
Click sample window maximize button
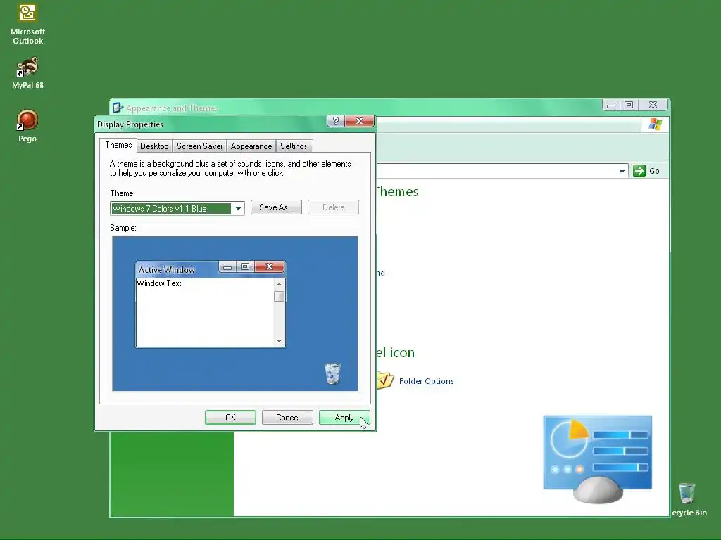[x=245, y=266]
